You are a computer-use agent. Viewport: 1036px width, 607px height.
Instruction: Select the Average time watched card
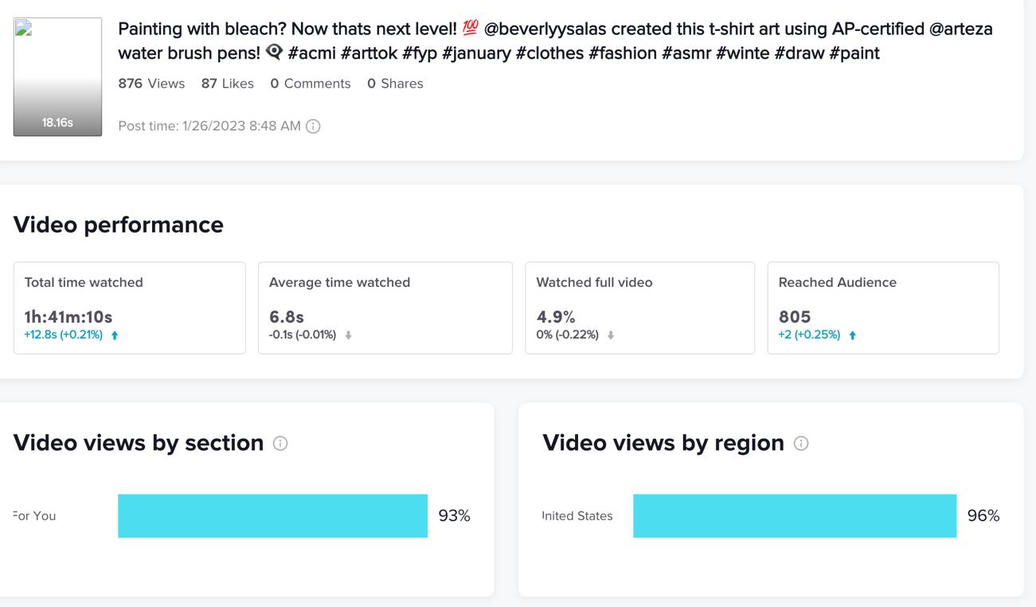385,307
